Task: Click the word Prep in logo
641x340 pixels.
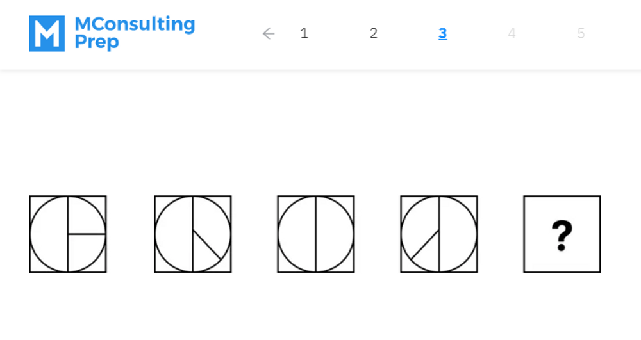Action: [x=97, y=42]
